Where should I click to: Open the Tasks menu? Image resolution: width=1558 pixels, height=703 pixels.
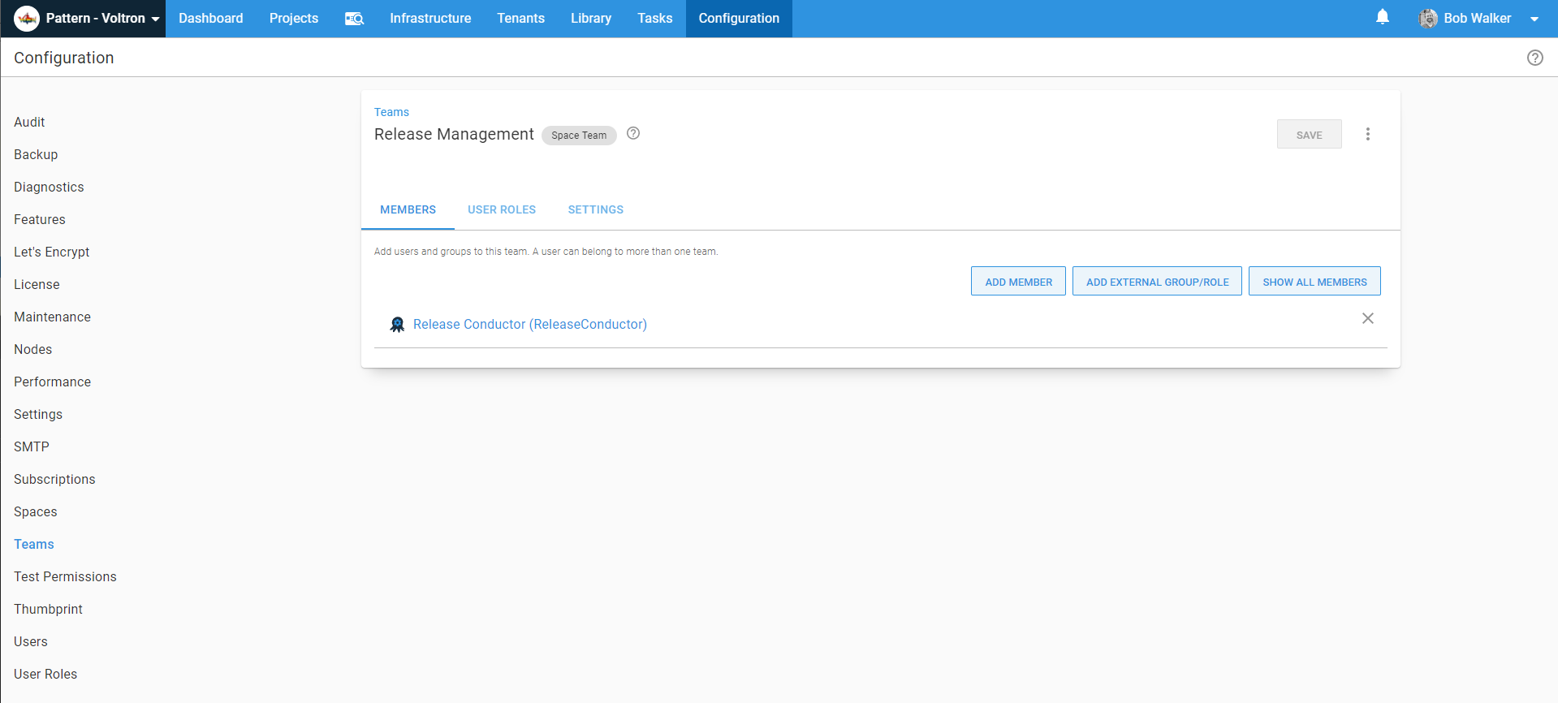655,19
